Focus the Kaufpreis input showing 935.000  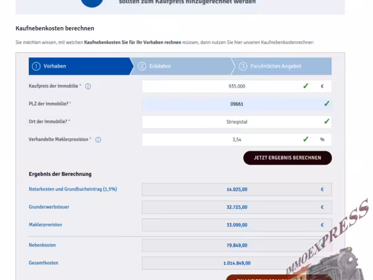pos(237,86)
